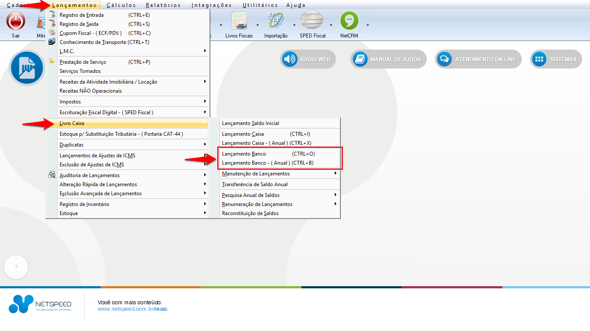Screen dimensions: 590x331
Task: Choose Lançamento Caixa (CTRL+I)
Action: point(280,134)
